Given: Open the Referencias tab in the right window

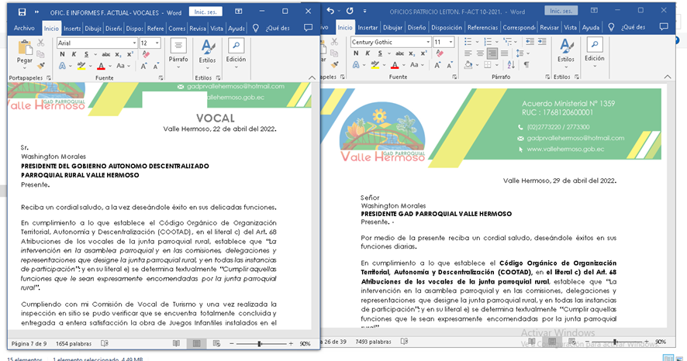Looking at the screenshot, I should click(482, 27).
